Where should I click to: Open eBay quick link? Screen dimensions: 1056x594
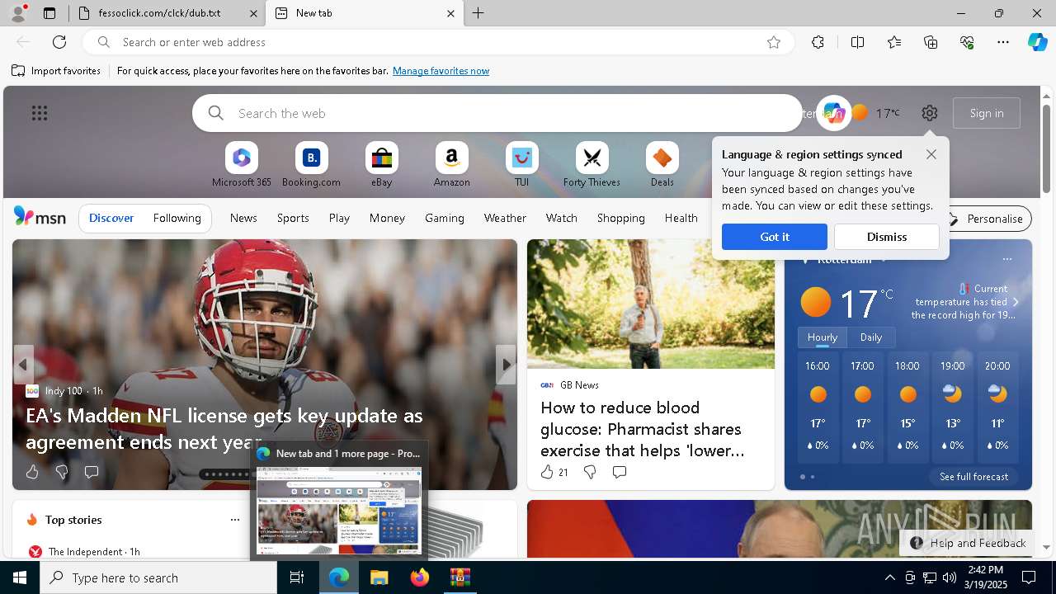click(x=381, y=165)
